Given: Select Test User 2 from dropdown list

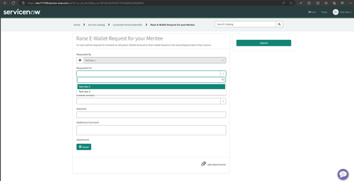Looking at the screenshot, I should click(x=151, y=87).
